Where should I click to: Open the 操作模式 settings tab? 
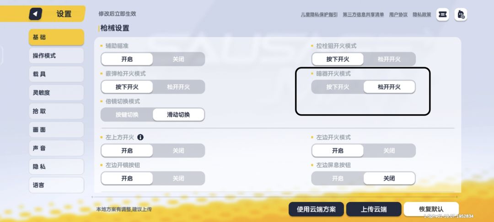56,56
